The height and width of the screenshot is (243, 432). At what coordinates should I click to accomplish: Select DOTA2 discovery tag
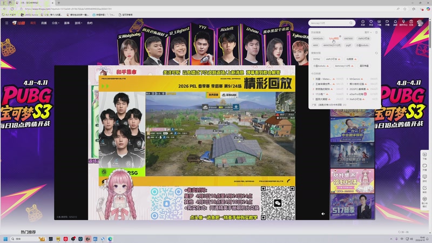316,59
